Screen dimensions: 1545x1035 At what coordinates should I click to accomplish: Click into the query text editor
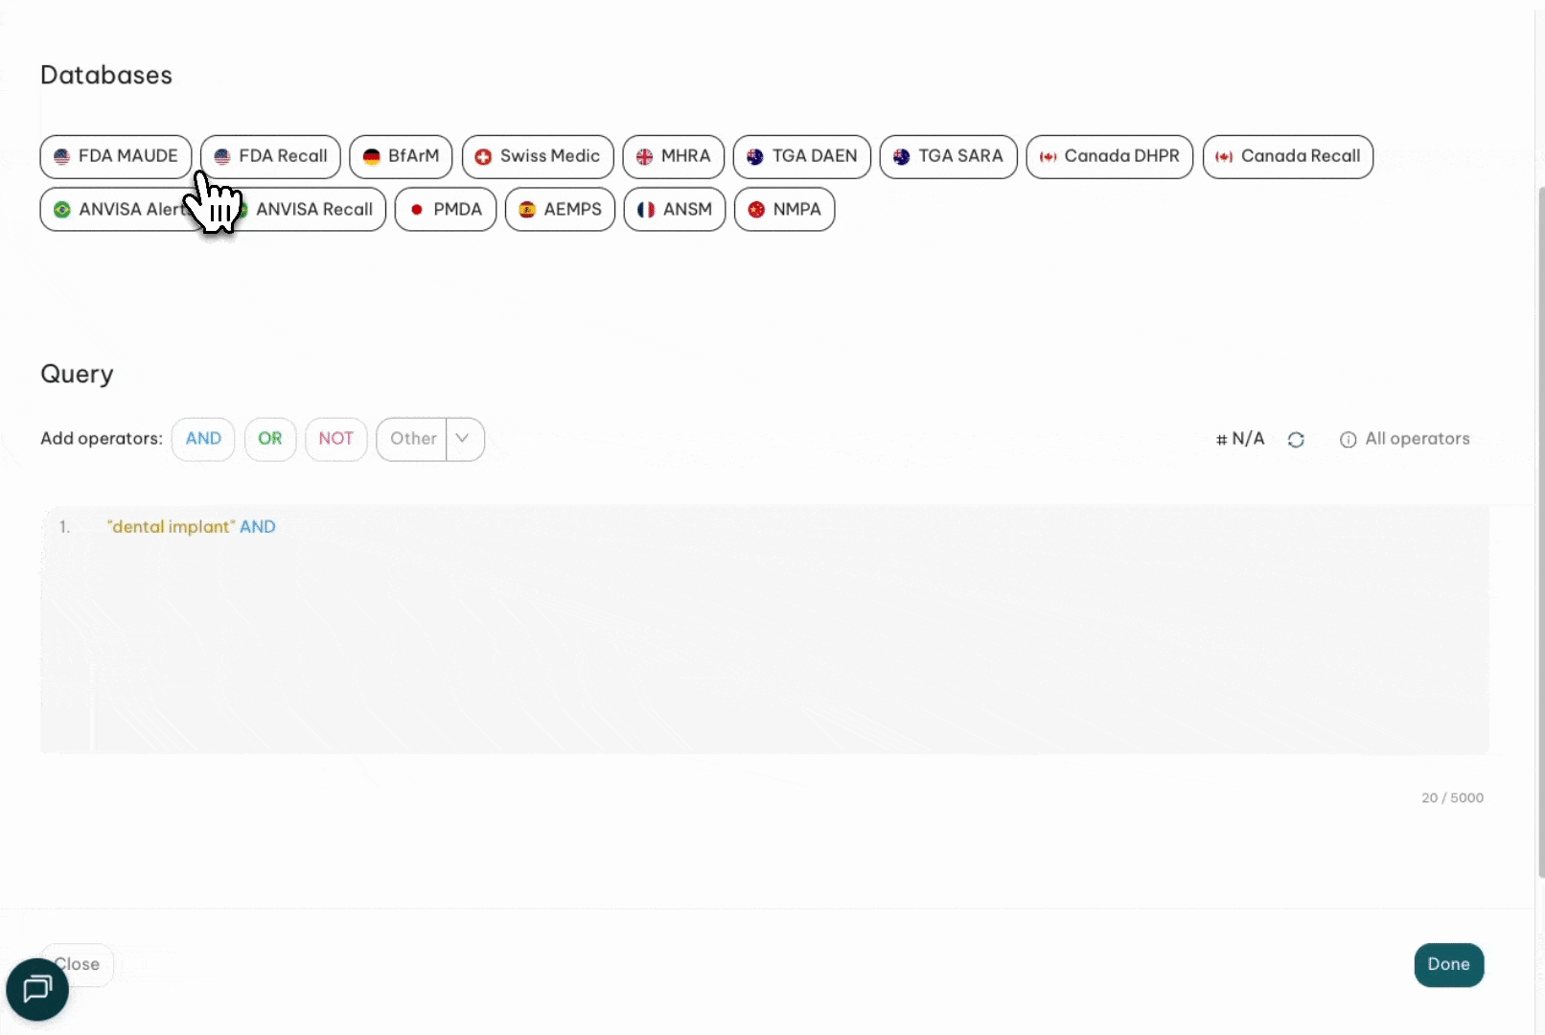click(767, 632)
